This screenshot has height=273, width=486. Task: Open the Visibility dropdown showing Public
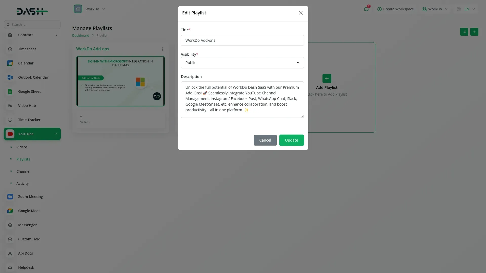[x=242, y=63]
